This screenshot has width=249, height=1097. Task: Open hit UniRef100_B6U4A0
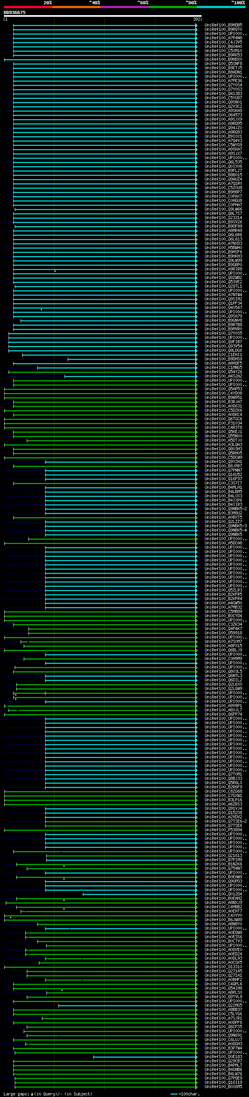[x=223, y=46]
